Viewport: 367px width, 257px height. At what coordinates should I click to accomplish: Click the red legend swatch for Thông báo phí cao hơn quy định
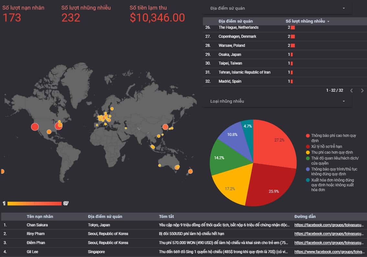pos(308,136)
